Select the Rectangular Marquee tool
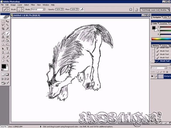This screenshot has height=128, width=171. [3, 21]
